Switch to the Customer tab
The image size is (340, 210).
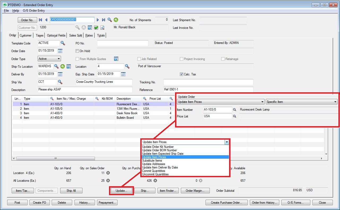pyautogui.click(x=26, y=35)
